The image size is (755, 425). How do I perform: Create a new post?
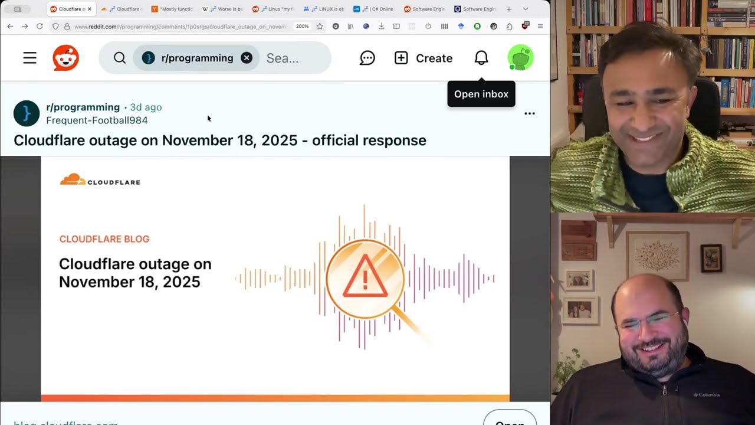[x=424, y=58]
